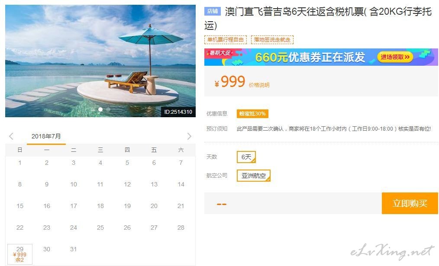Click the 落地签说走就走 tag
439x266 pixels.
(x=272, y=40)
